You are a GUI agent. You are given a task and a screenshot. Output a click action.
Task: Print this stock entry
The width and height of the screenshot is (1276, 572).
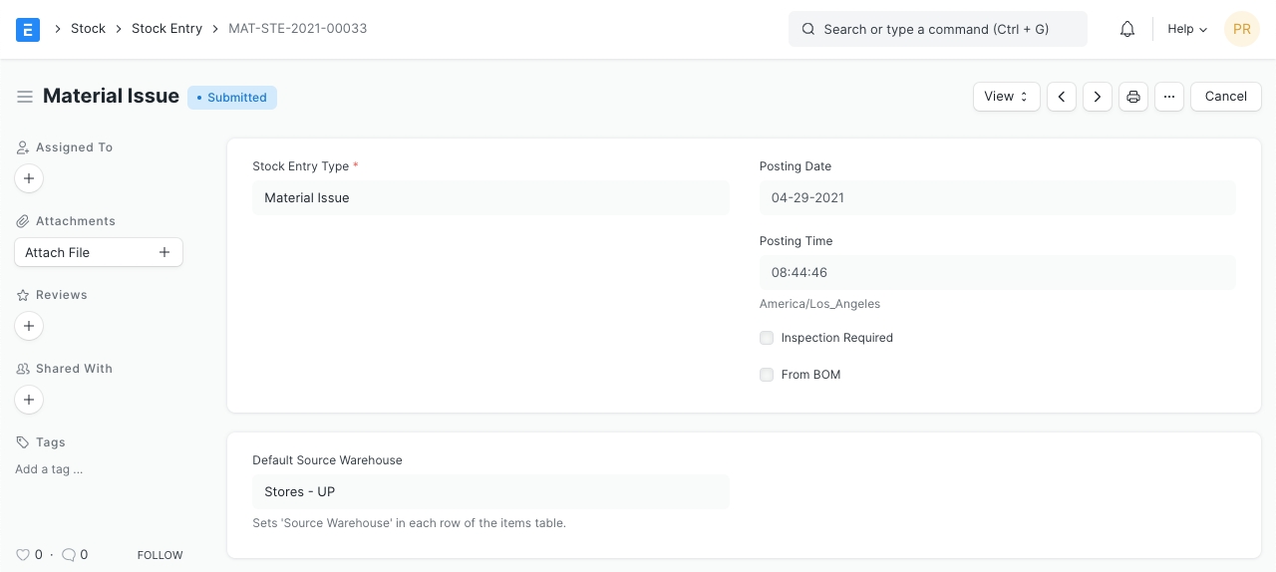tap(1133, 97)
